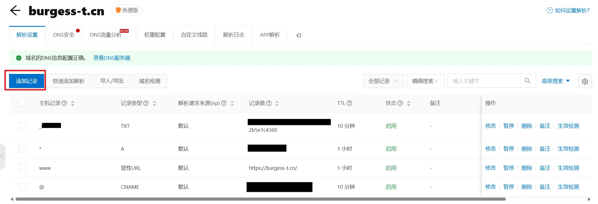Image resolution: width=598 pixels, height=204 pixels.
Task: Click the help icon next to TTL
Action: coord(349,103)
